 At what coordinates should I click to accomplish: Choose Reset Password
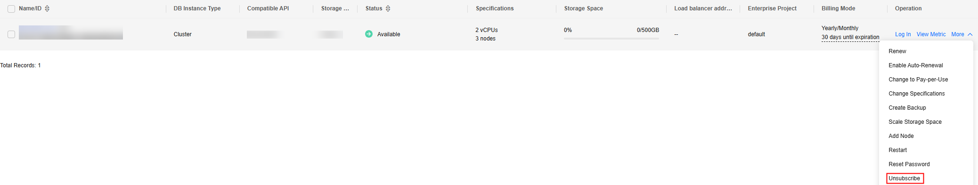(x=909, y=164)
